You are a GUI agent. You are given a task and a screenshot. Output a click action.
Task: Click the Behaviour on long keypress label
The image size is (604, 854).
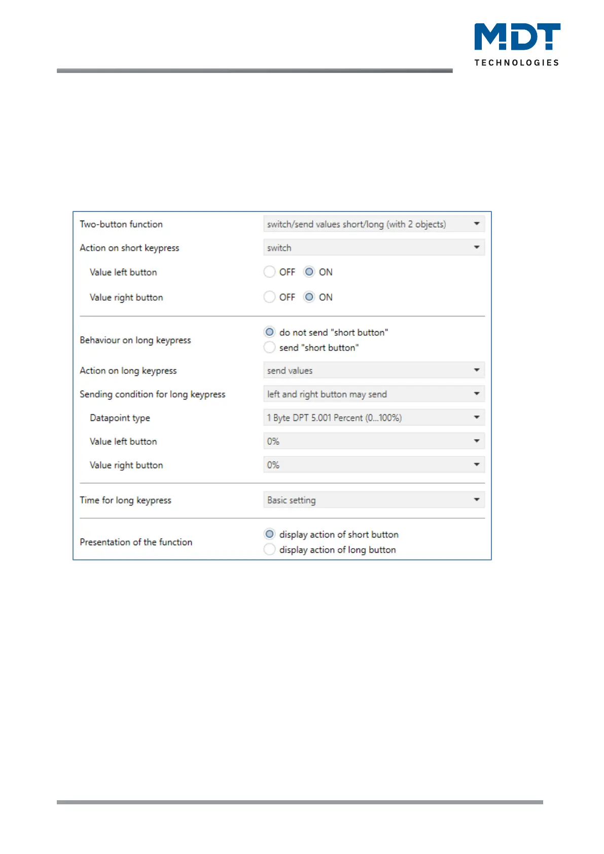[x=135, y=340]
